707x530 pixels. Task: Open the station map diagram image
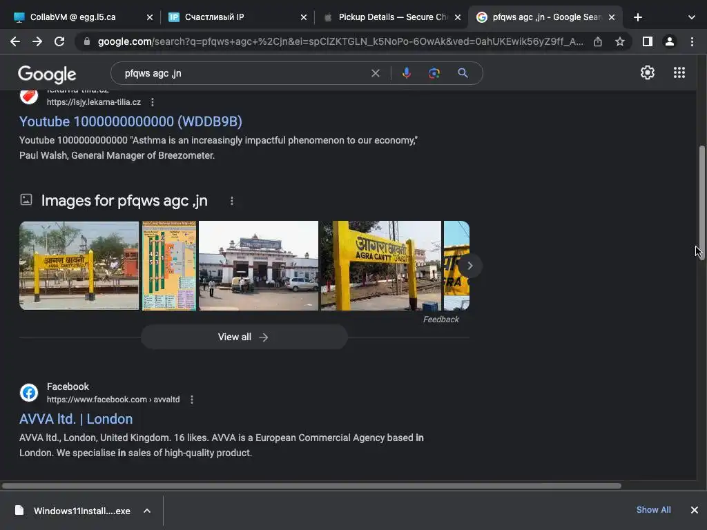(x=169, y=266)
